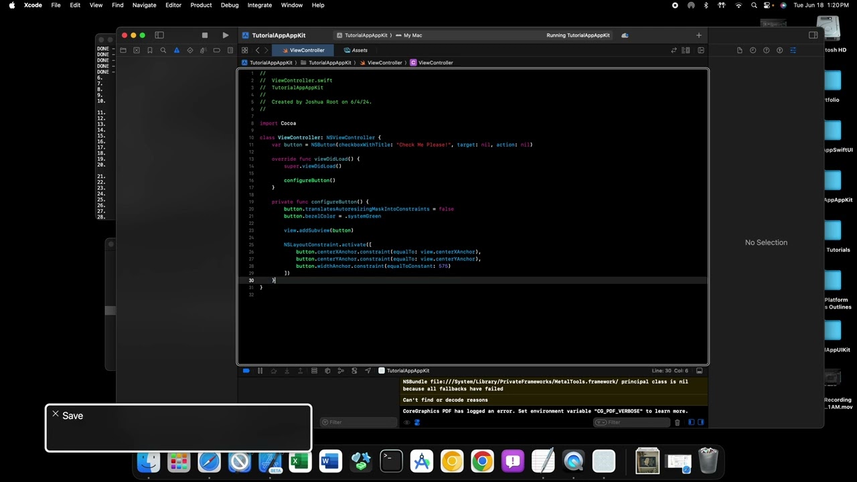Clear console with trash icon

pyautogui.click(x=677, y=422)
